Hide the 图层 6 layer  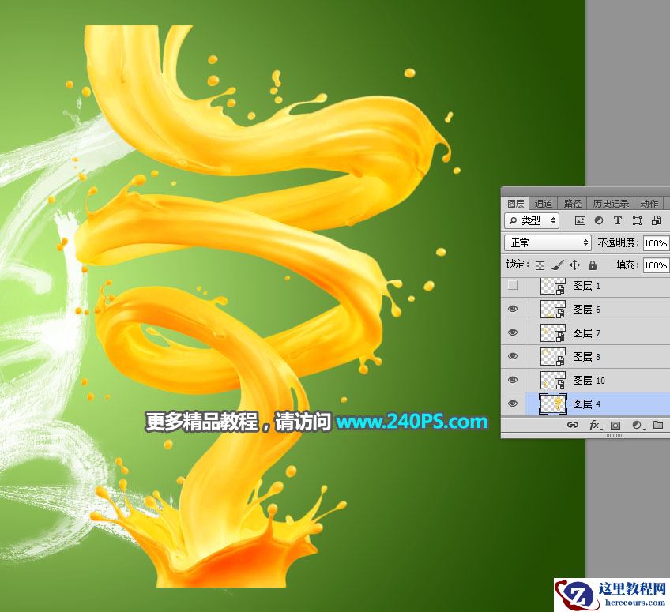[514, 310]
